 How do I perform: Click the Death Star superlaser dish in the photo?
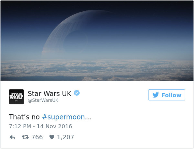(76, 41)
